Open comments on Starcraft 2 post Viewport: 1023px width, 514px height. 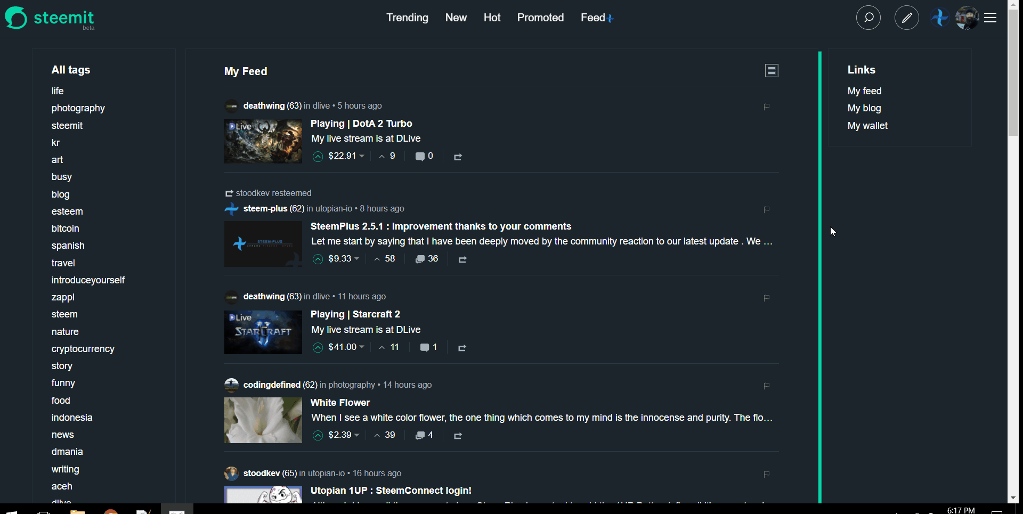coord(428,347)
